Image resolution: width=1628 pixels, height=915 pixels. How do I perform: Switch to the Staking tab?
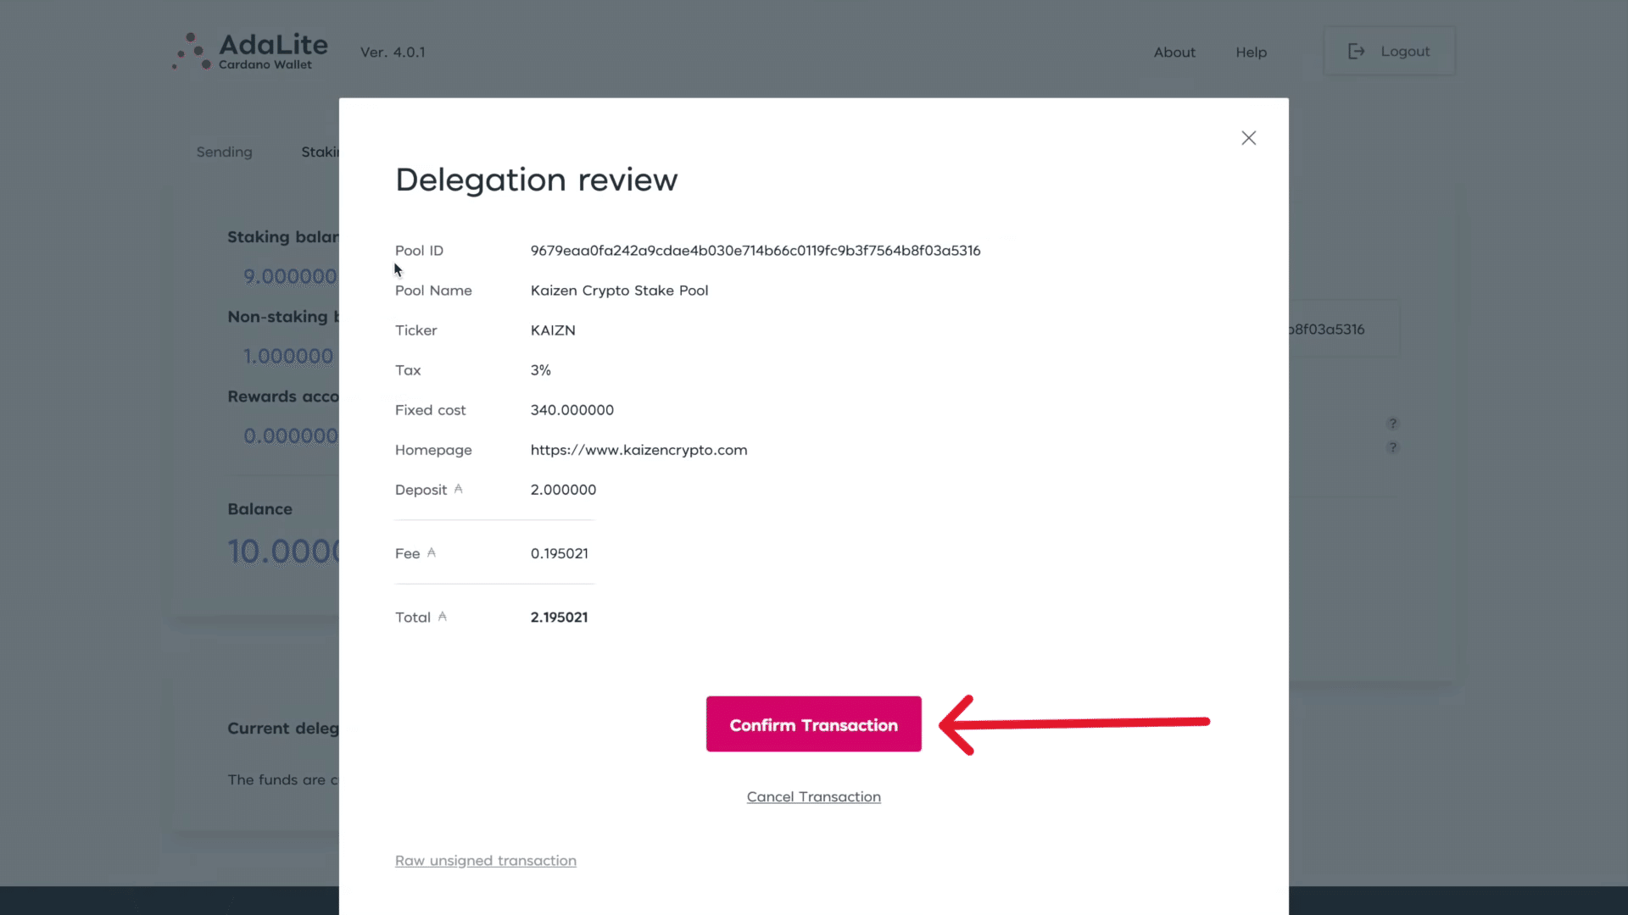(x=321, y=152)
